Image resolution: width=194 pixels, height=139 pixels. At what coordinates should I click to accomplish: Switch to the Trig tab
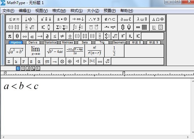[102, 42]
